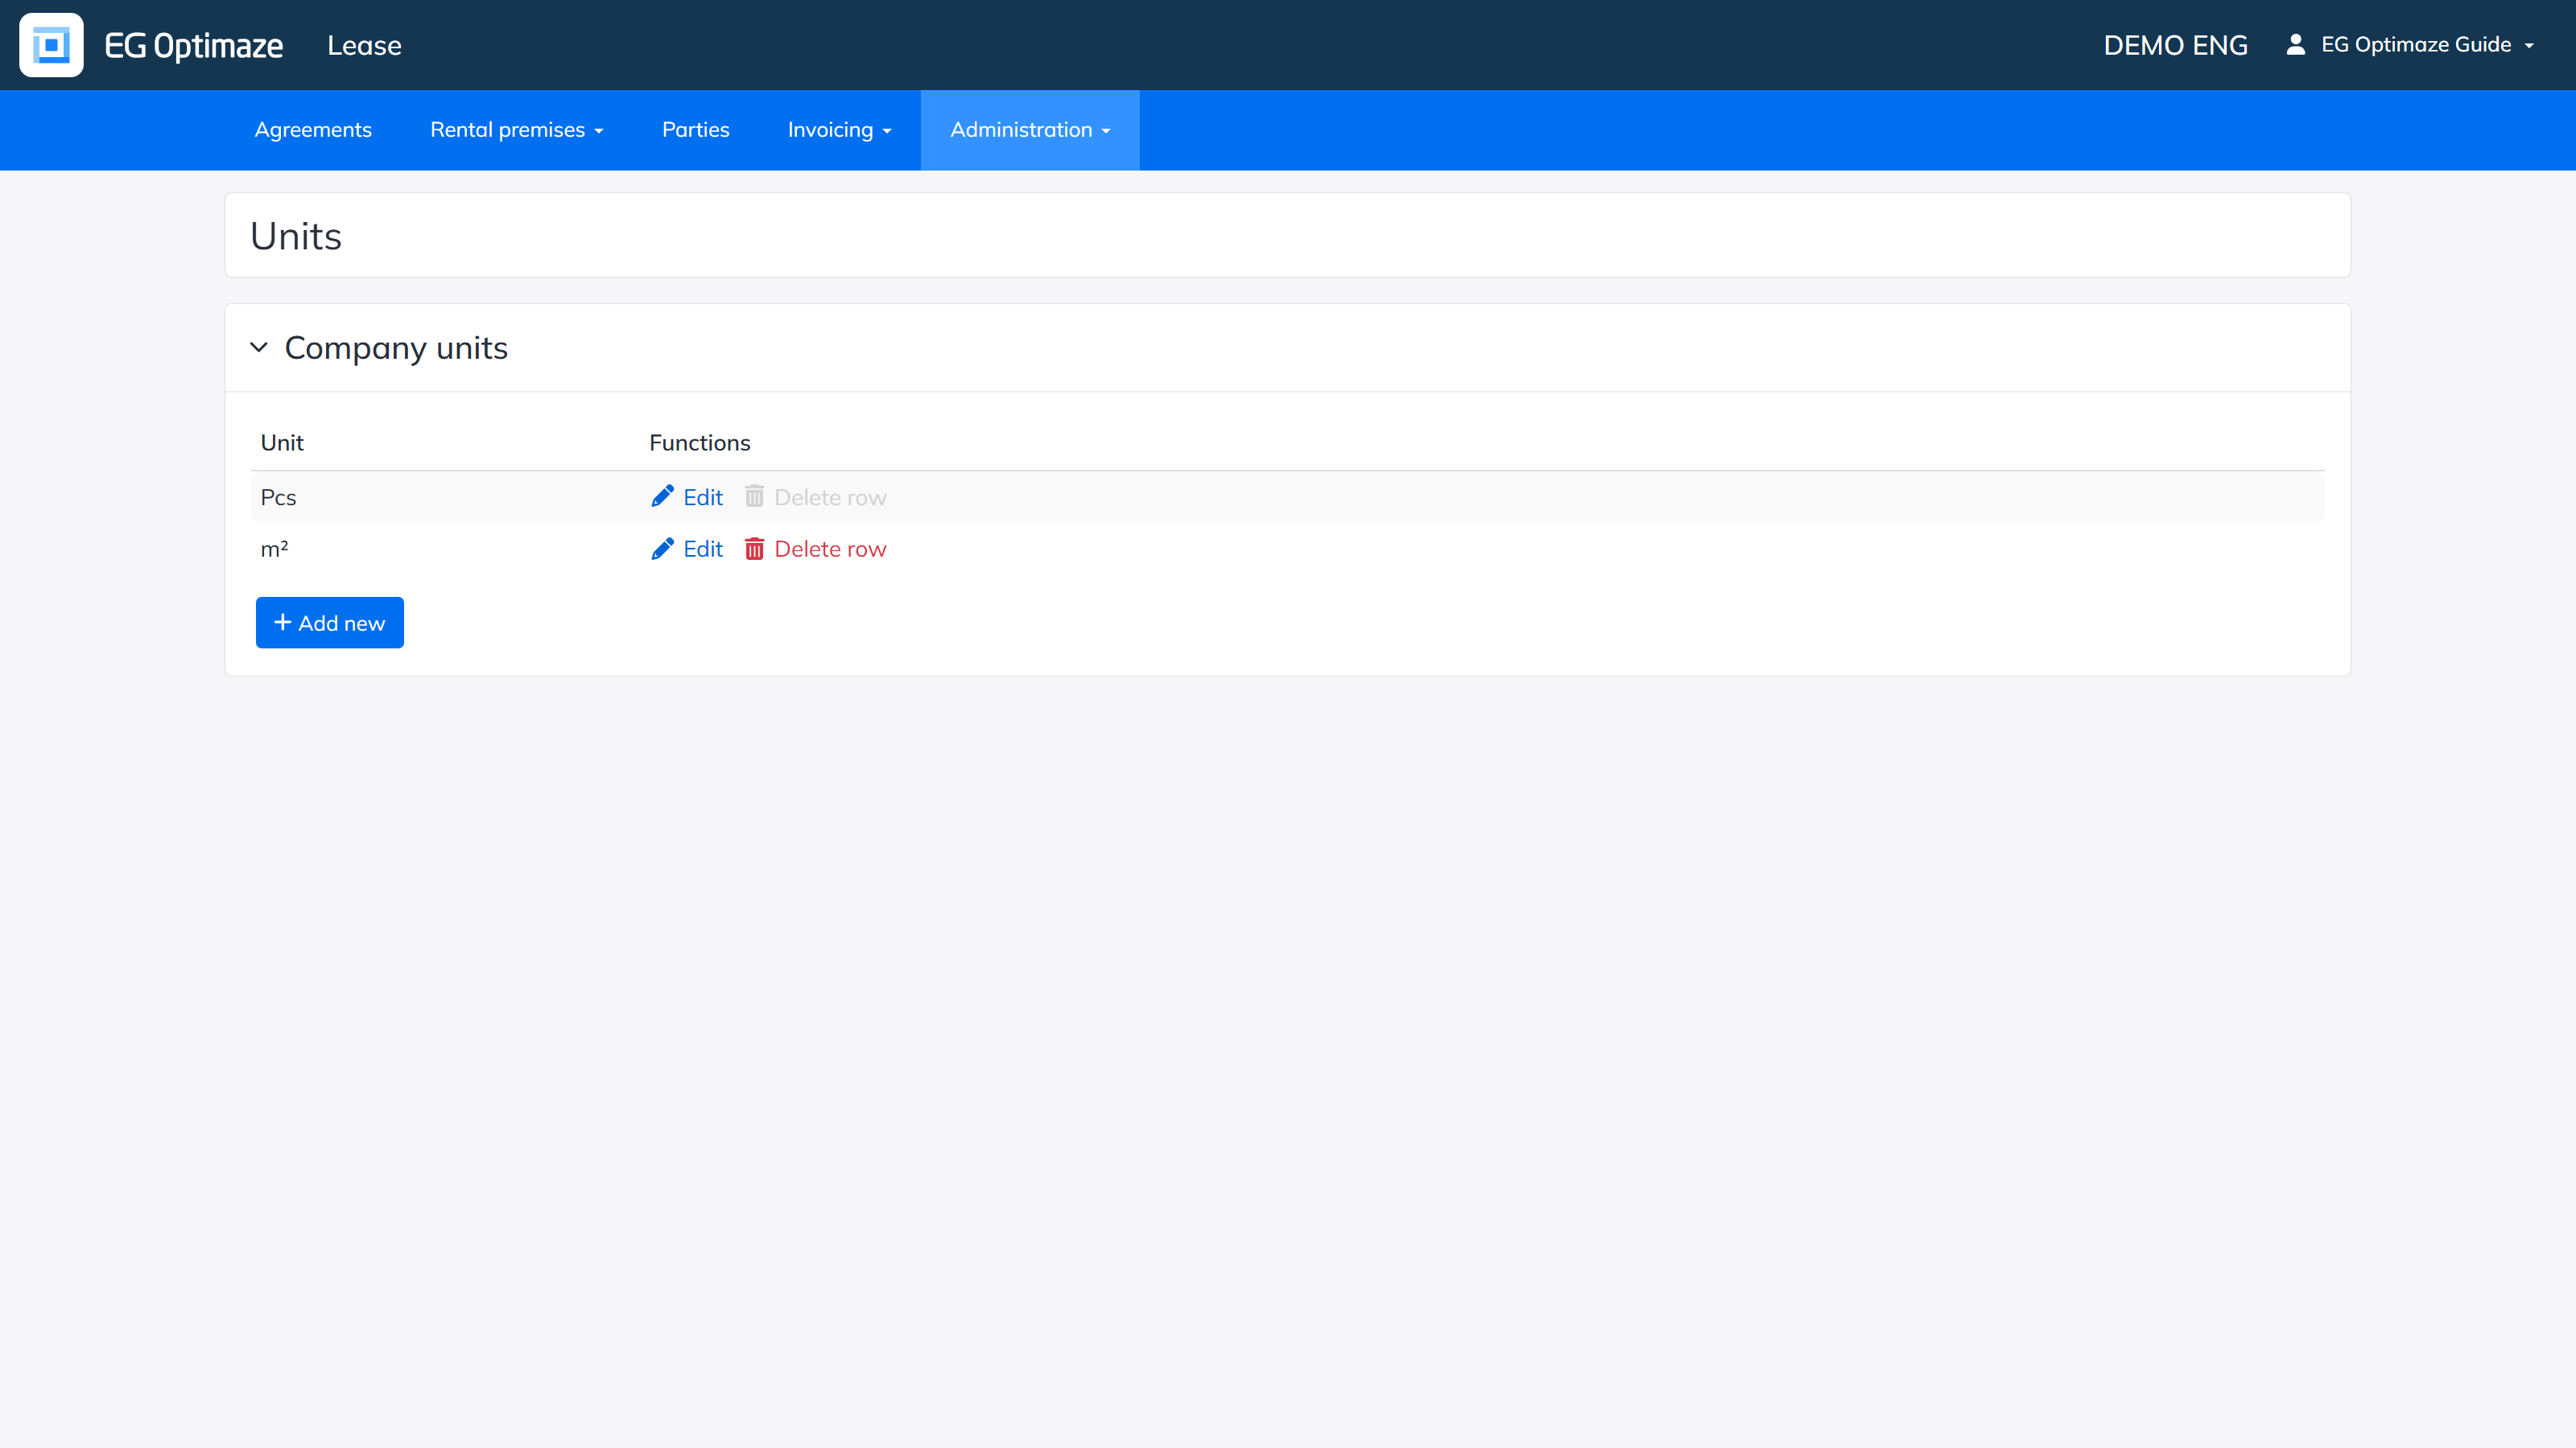The height and width of the screenshot is (1448, 2576).
Task: Click the EG Optimaze brand name
Action: point(194,46)
